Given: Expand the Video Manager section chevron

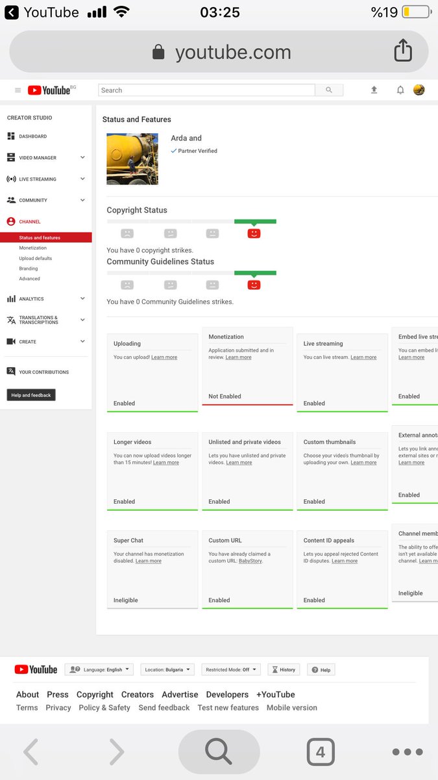Looking at the screenshot, I should tap(82, 157).
